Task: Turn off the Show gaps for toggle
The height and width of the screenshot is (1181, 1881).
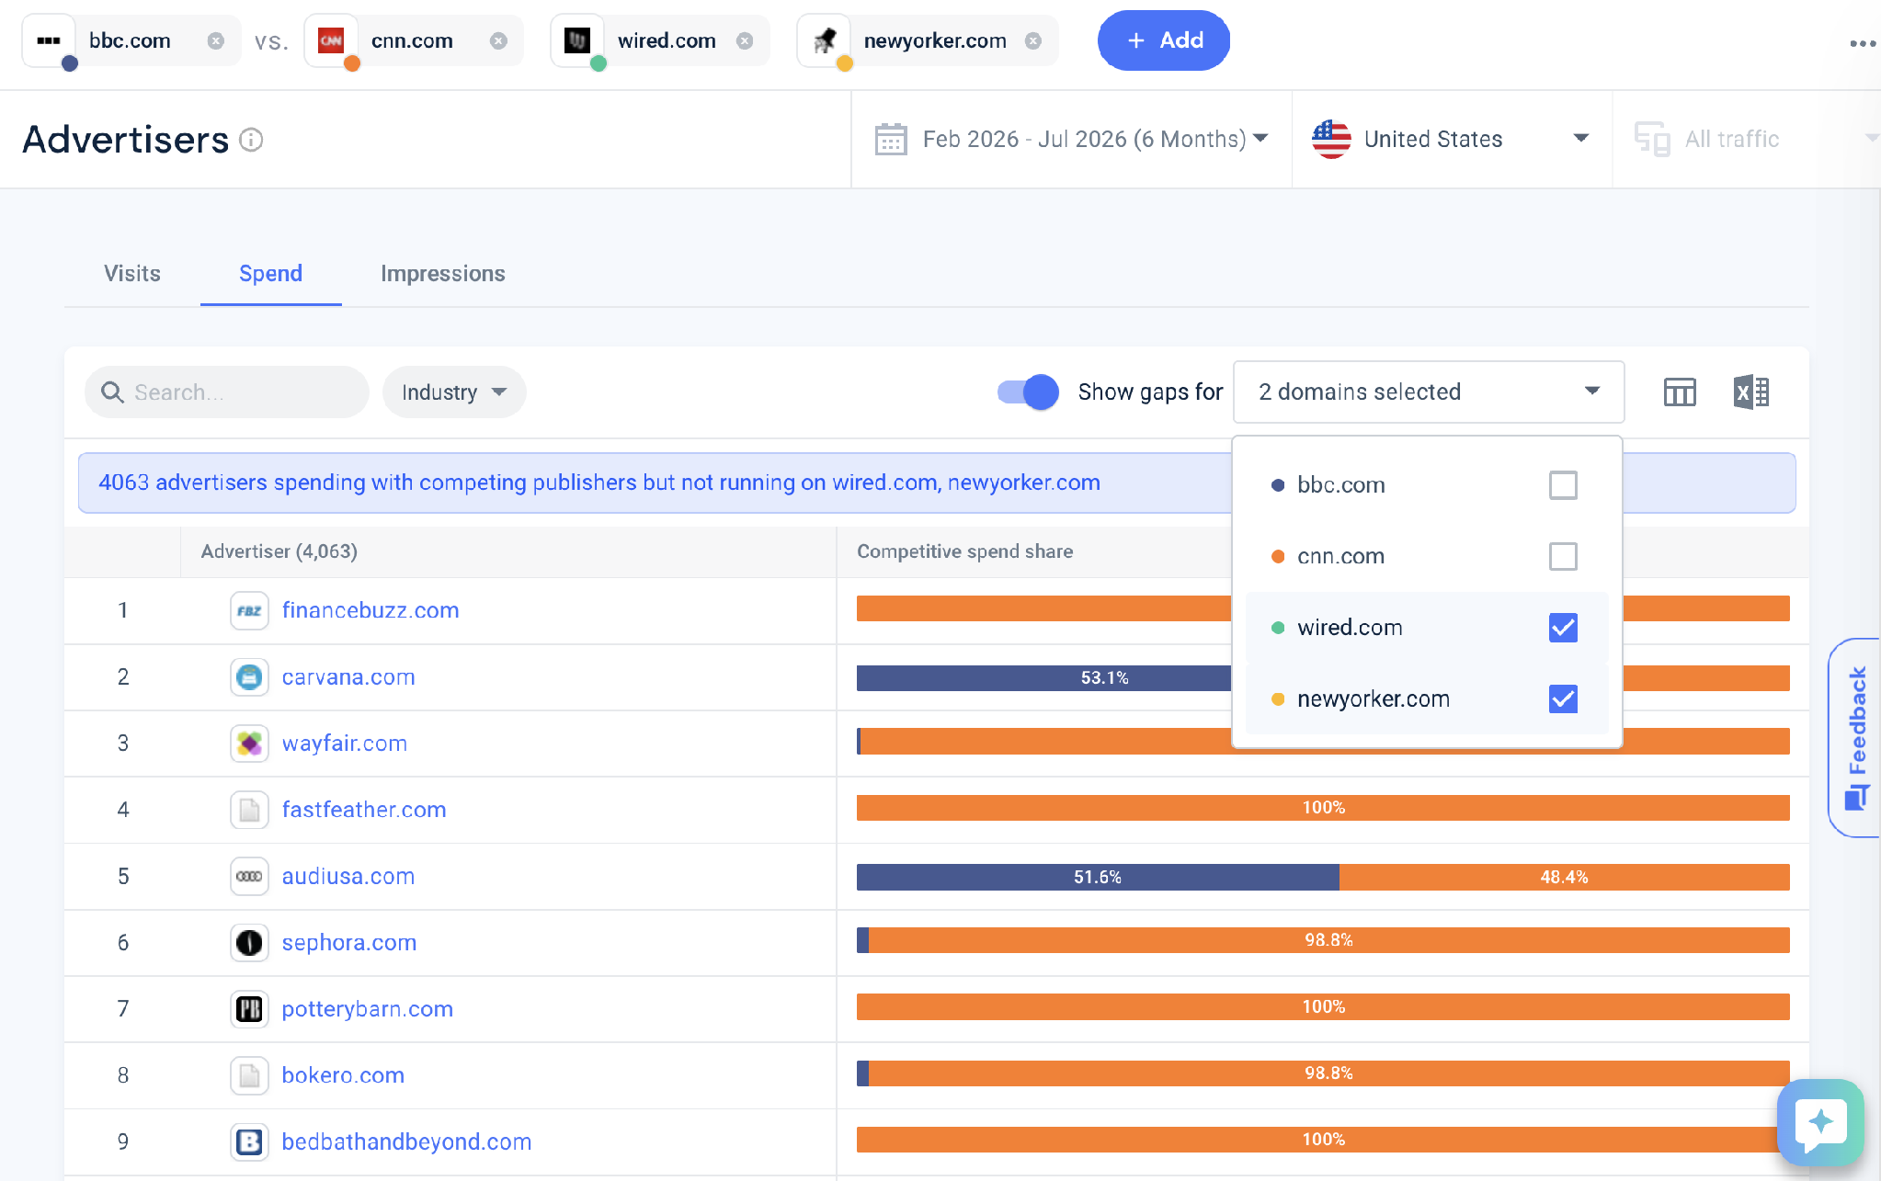Action: (1028, 392)
